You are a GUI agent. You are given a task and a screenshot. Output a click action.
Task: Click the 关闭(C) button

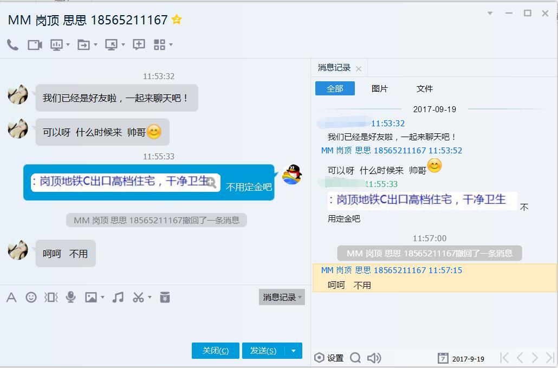click(215, 351)
